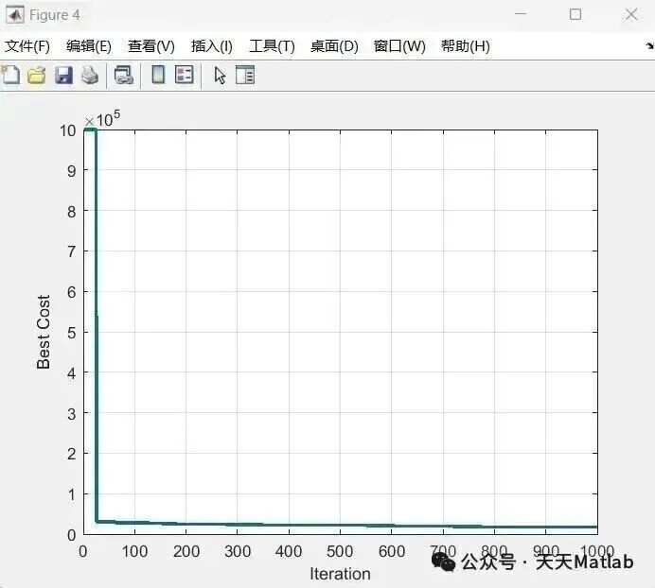
Task: Activate the Edit Plot arrow tool
Action: click(x=220, y=76)
